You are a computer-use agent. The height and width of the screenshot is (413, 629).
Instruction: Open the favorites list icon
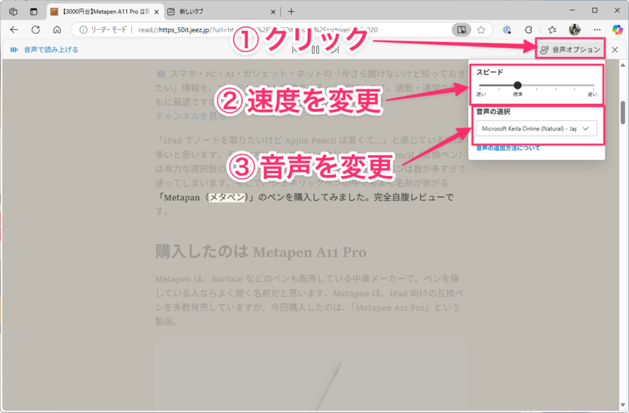[x=552, y=29]
